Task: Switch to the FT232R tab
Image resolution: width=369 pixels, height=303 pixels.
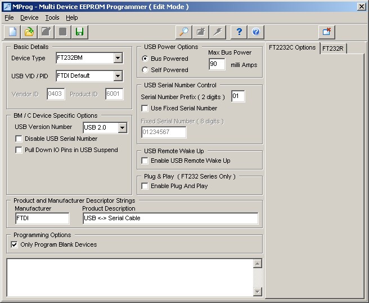Action: [x=333, y=48]
